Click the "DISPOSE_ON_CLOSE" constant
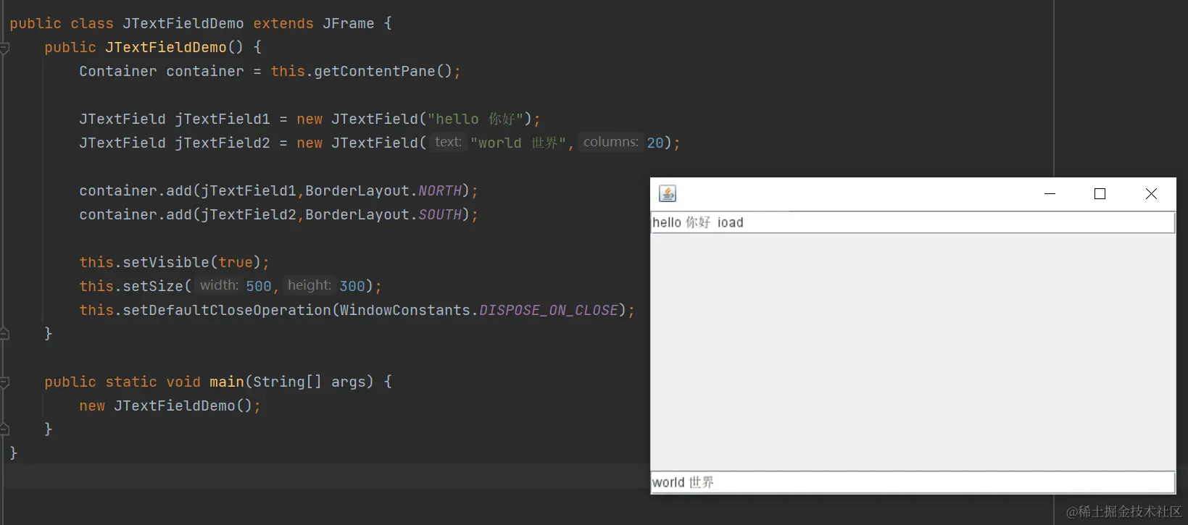 (x=549, y=310)
